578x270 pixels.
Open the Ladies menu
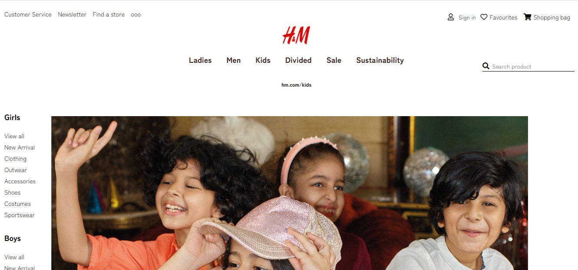[200, 60]
